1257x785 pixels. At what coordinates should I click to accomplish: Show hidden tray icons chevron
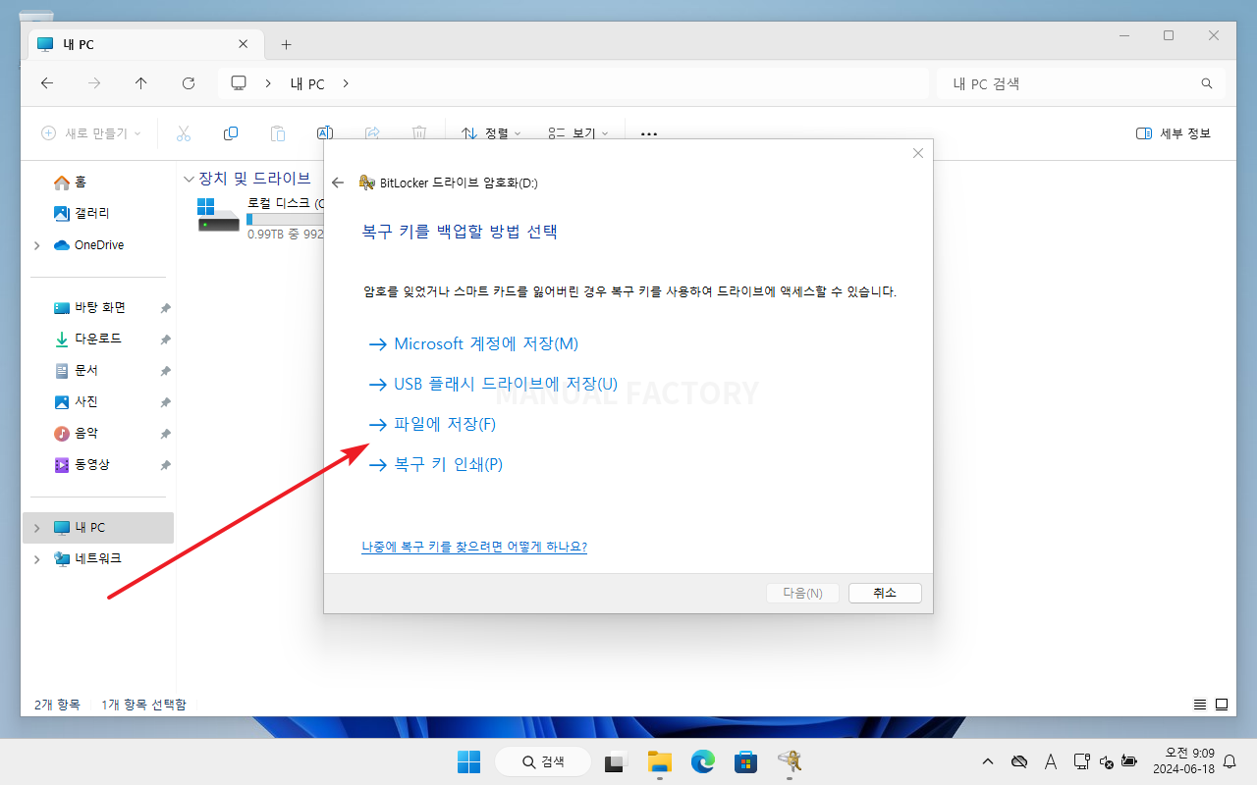point(988,761)
